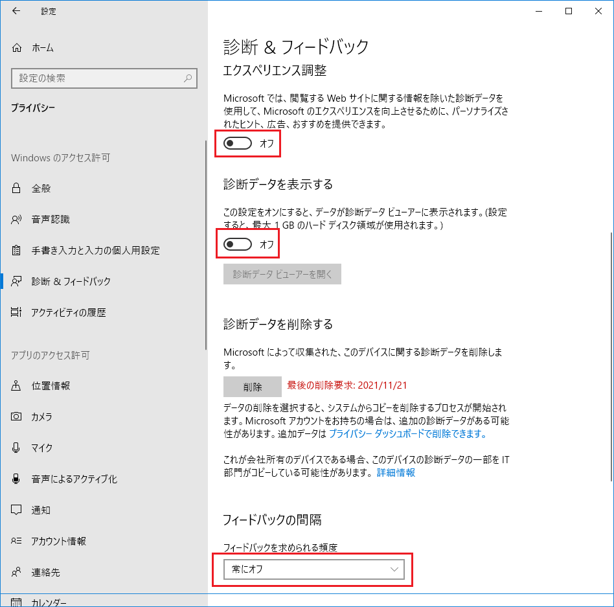614x607 pixels.
Task: Toggle the エクスペリエンス調整 switch
Action: pos(238,143)
